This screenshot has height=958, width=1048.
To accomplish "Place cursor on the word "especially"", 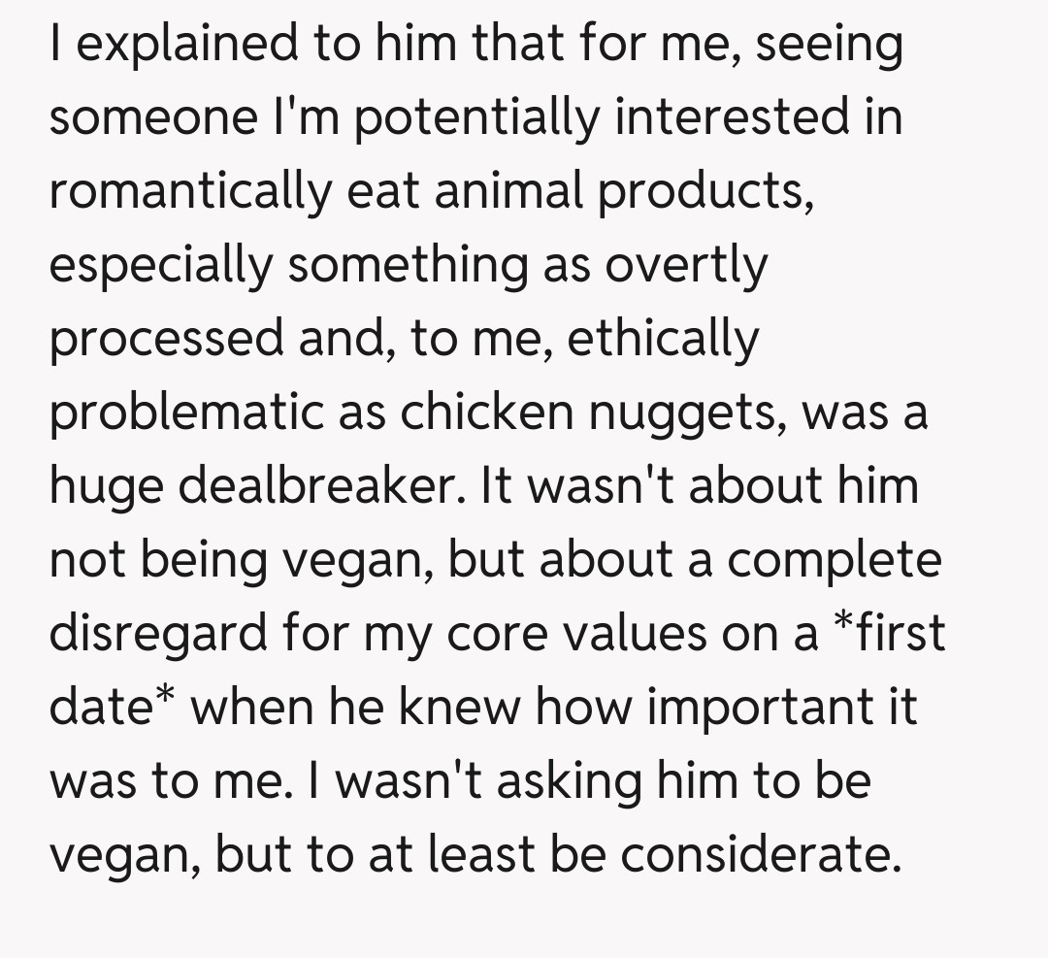I will [160, 265].
